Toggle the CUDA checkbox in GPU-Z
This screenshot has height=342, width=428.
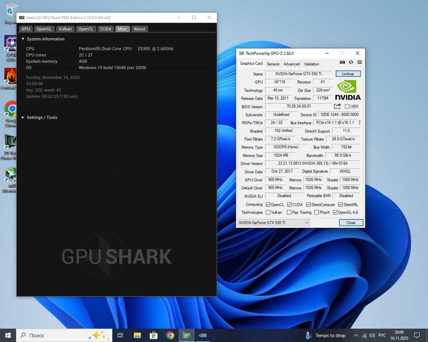[290, 205]
